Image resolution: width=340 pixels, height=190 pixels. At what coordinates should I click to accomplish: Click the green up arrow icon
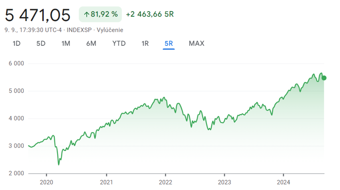coord(87,14)
